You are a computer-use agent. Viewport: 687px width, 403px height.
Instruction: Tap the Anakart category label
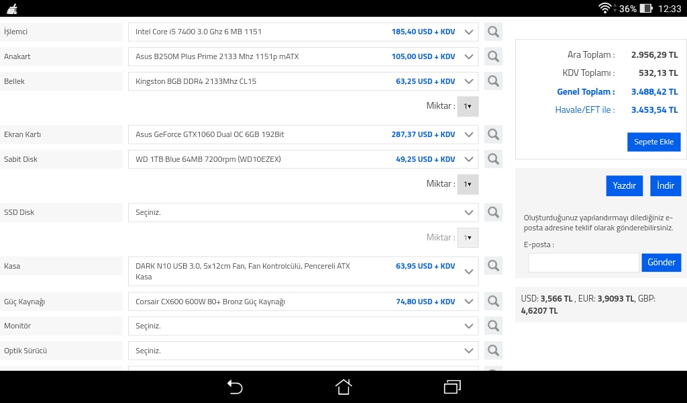(17, 56)
